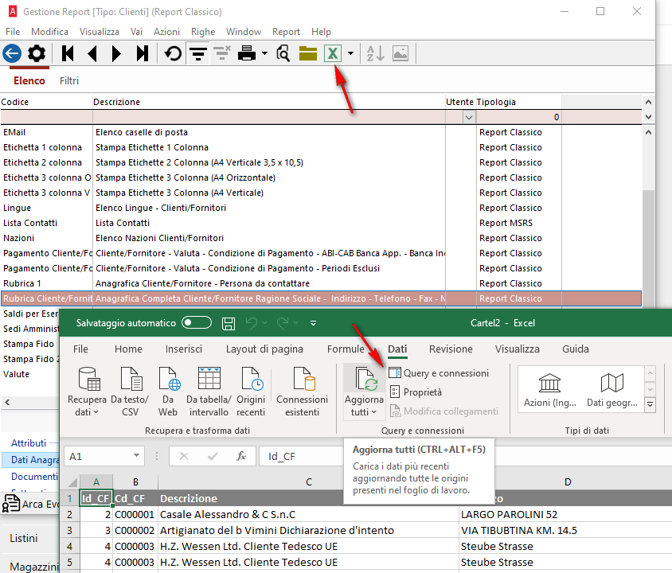
Task: Click Aggiorna tutti button
Action: (364, 392)
